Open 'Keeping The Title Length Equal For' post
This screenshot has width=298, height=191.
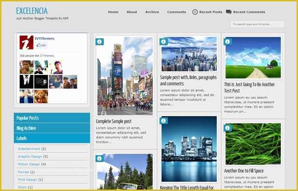[x=187, y=188]
